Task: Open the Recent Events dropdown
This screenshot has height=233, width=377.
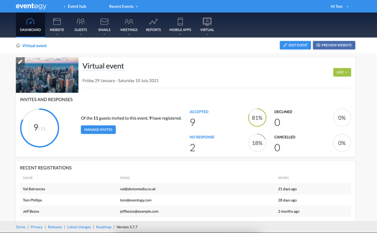Action: pyautogui.click(x=123, y=6)
